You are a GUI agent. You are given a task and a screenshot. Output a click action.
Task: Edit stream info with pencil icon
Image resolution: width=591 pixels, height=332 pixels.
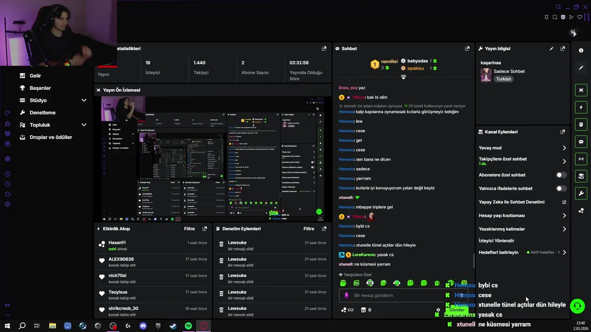coord(551,48)
